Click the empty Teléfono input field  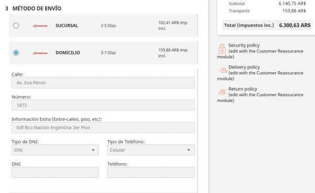151,173
